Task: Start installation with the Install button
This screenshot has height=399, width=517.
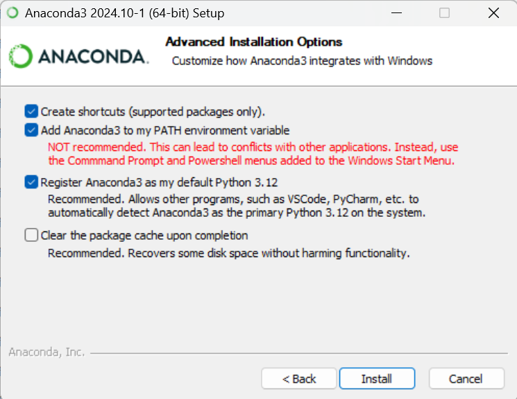Action: [x=377, y=379]
